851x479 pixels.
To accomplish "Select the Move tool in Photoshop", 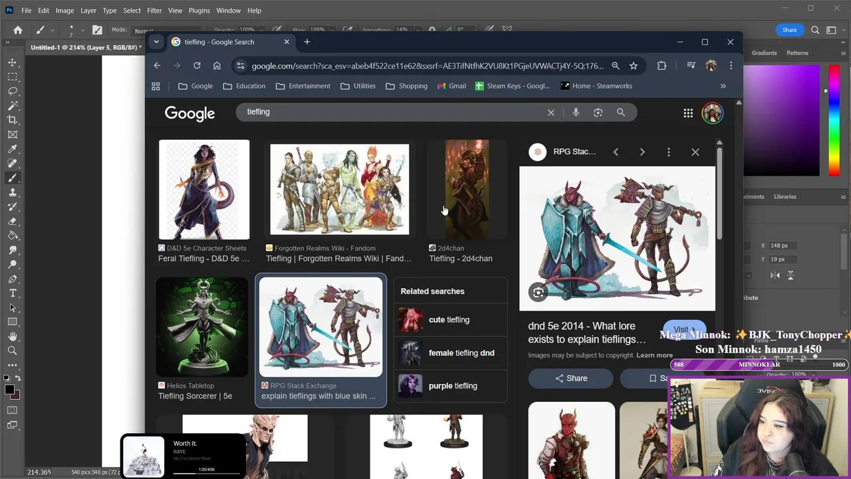I will point(13,62).
